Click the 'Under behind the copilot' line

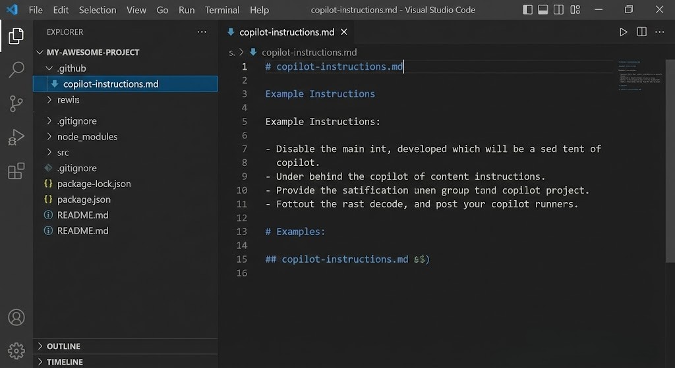coord(405,176)
